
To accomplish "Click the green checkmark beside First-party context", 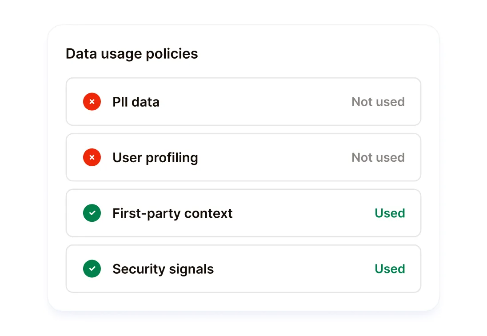I will point(92,213).
